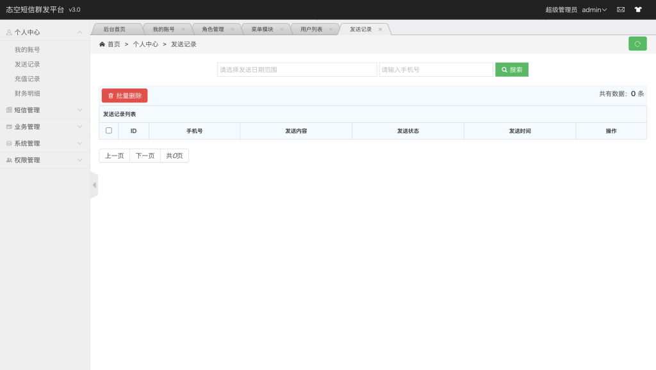Click the shirt theme icon at top right

tap(637, 10)
